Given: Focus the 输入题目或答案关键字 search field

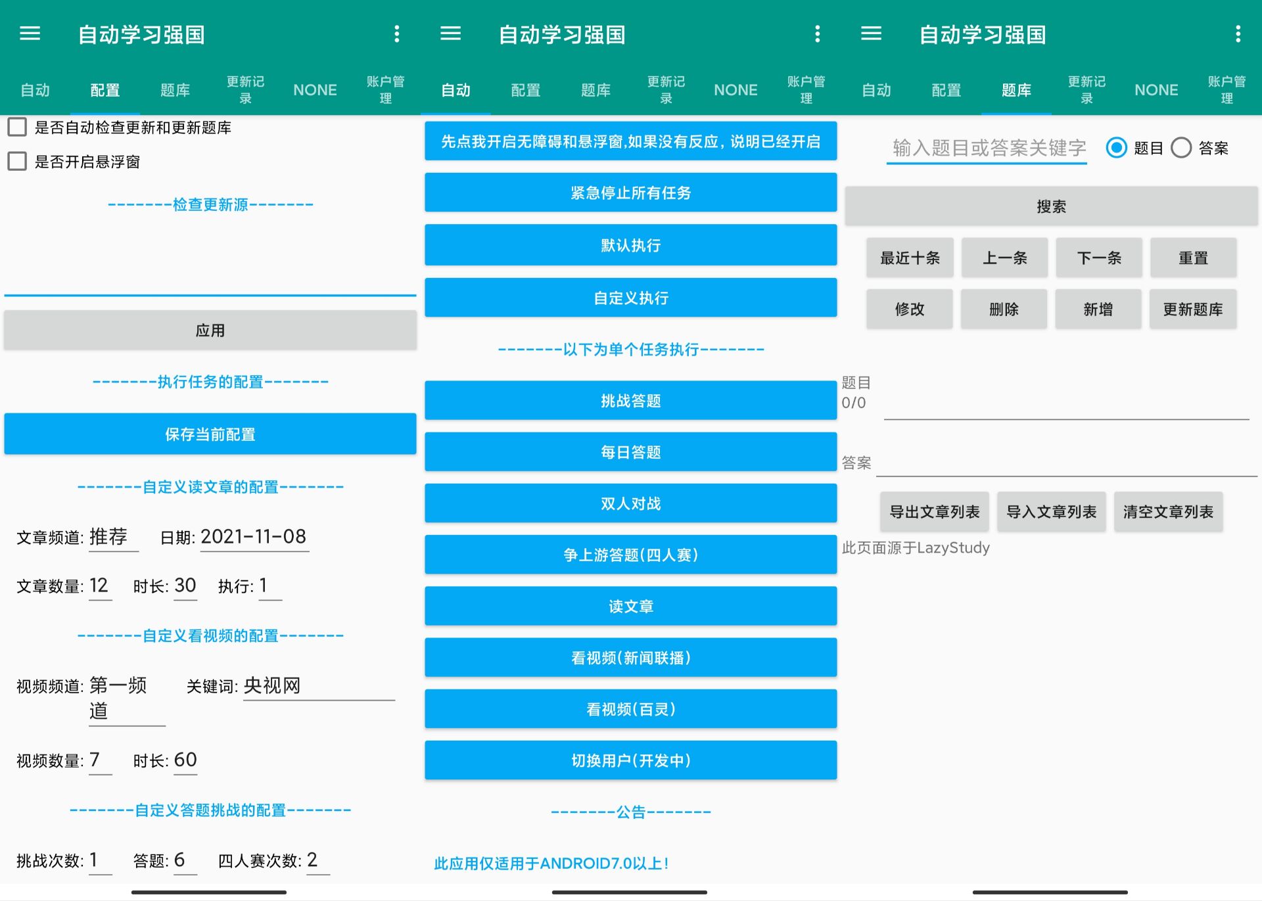Looking at the screenshot, I should (987, 148).
